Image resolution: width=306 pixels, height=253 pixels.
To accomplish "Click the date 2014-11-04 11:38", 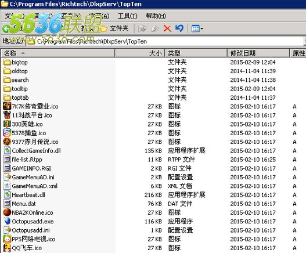I will pos(253,80).
